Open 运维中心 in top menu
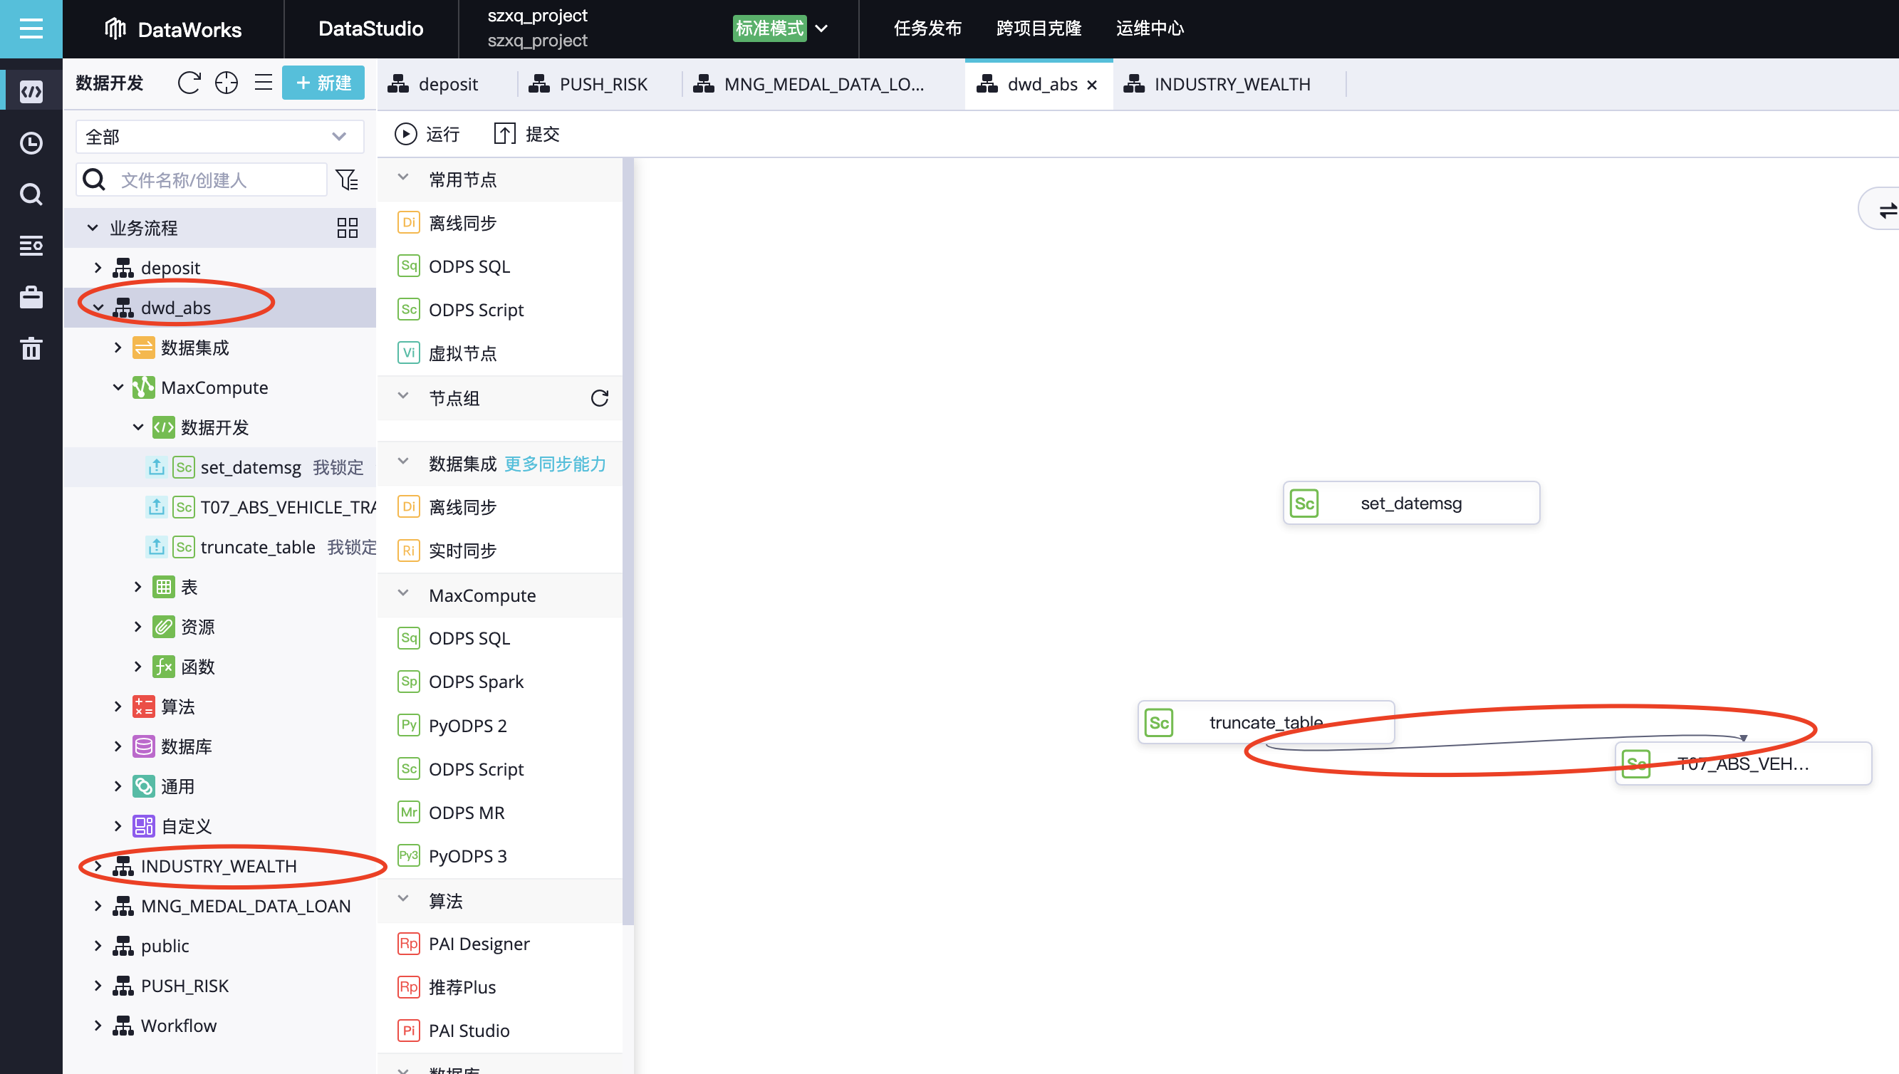Screen dimensions: 1899x1074 click(x=1150, y=28)
